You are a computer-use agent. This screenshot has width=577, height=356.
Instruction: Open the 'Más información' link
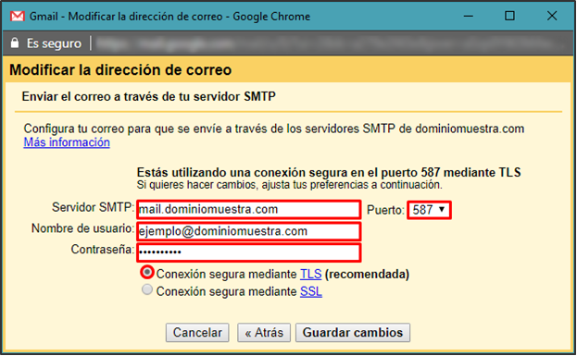(x=67, y=142)
